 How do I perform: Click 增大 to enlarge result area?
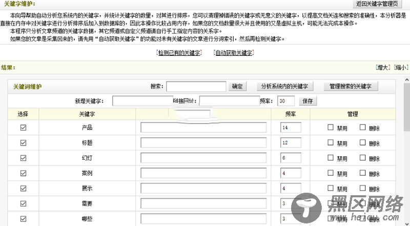tap(383, 68)
